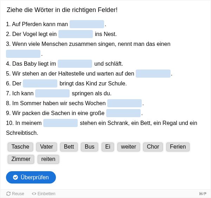This screenshot has width=211, height=198.
Task: Click the blank after 'sechs Wochen'
Action: (124, 103)
